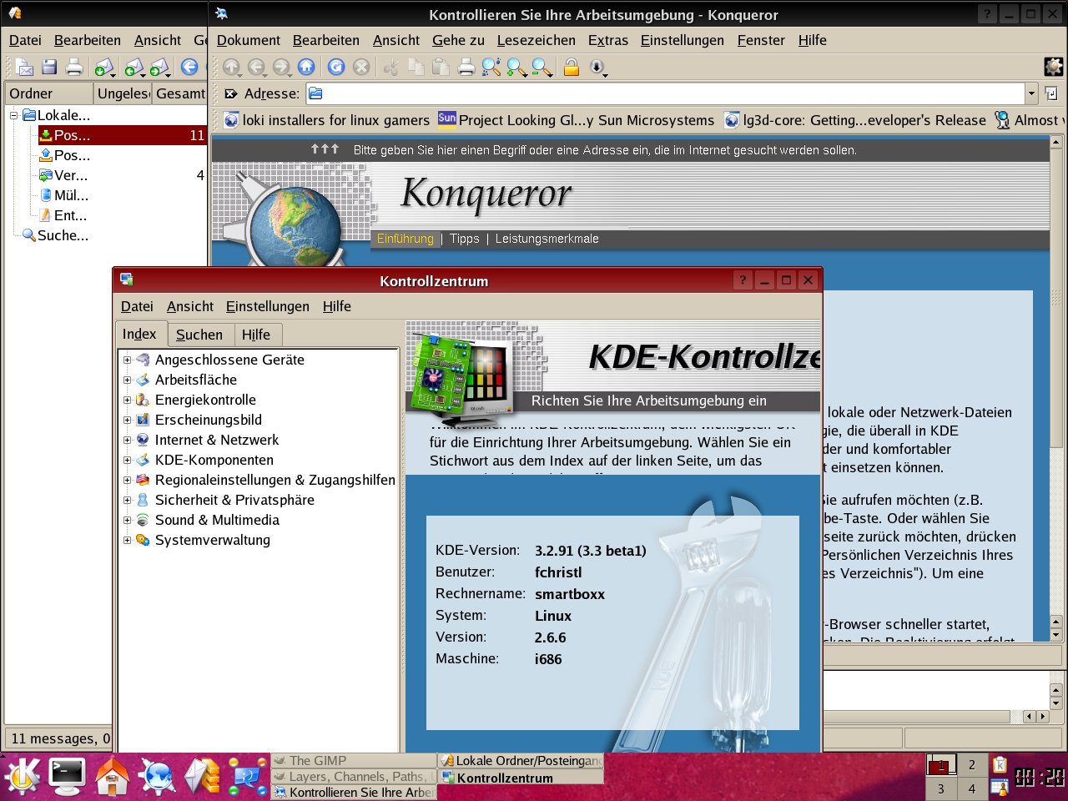This screenshot has width=1068, height=801.
Task: Launch the terminal from the panel
Action: pos(67,777)
